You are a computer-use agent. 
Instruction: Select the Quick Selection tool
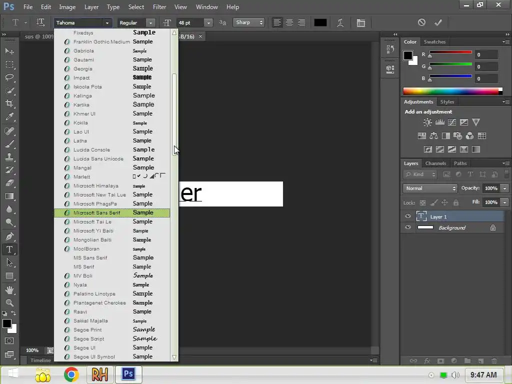coord(9,90)
